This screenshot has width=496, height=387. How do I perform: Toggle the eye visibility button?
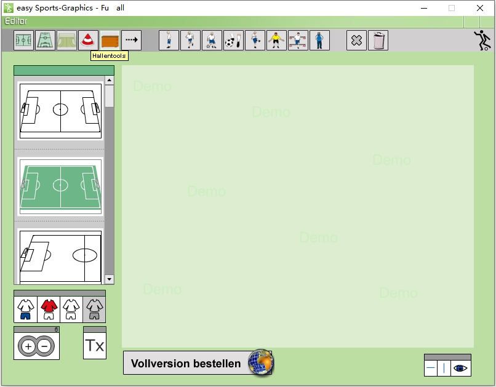pyautogui.click(x=461, y=369)
